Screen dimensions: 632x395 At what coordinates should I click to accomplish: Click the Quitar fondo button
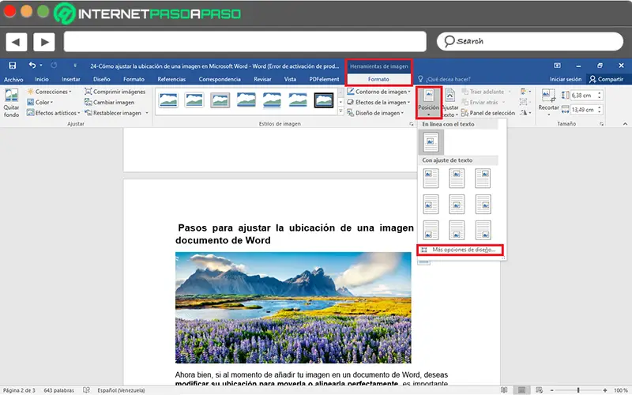pos(11,103)
